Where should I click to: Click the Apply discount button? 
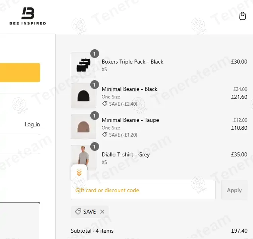point(234,190)
